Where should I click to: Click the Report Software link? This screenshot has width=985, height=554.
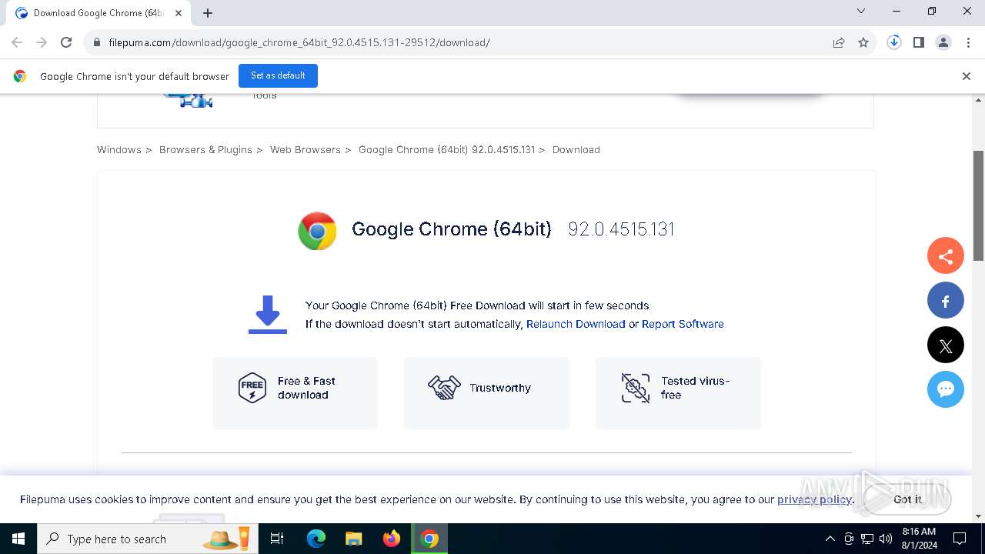[x=683, y=324]
